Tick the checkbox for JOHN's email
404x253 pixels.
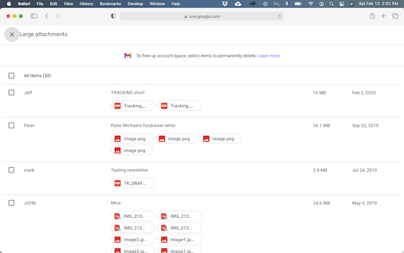pos(11,203)
